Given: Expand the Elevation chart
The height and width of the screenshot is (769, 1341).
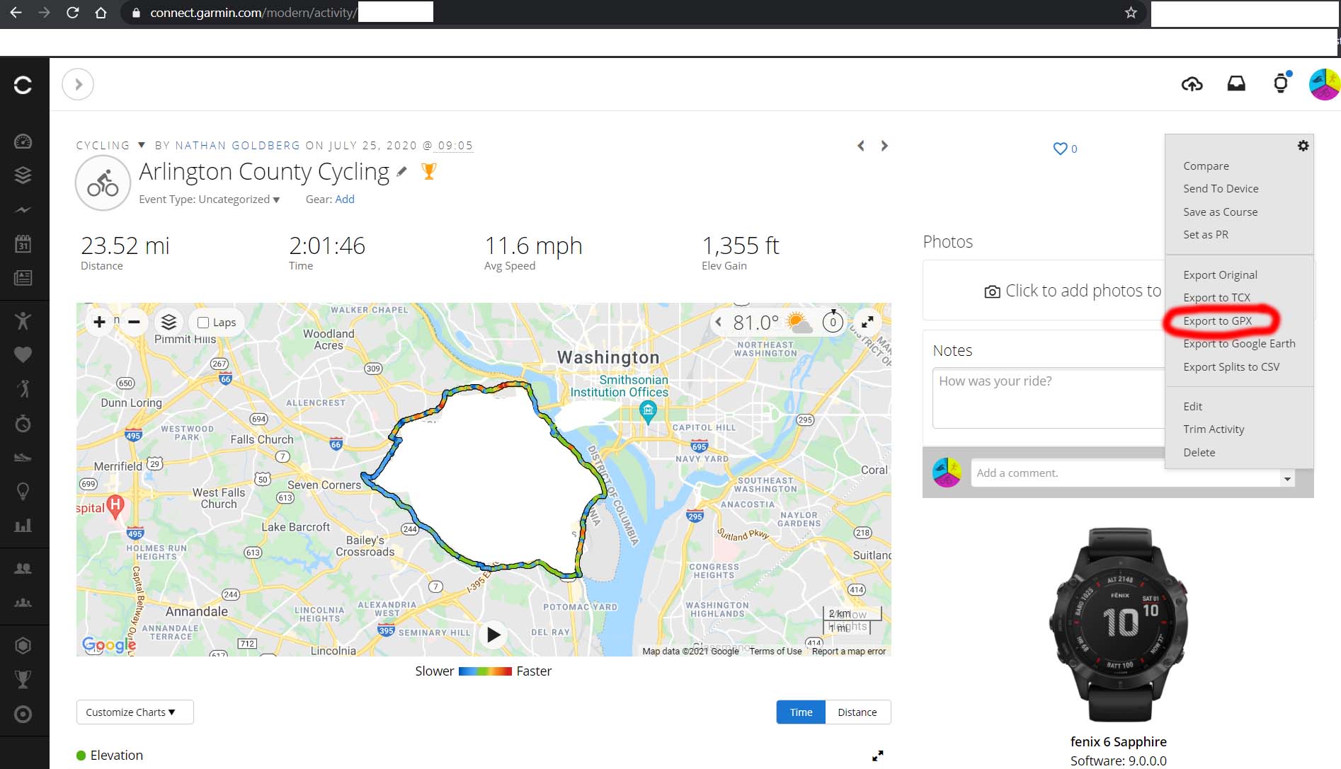Looking at the screenshot, I should [877, 756].
